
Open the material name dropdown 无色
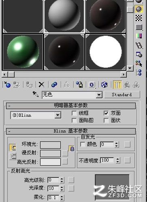(x=99, y=95)
